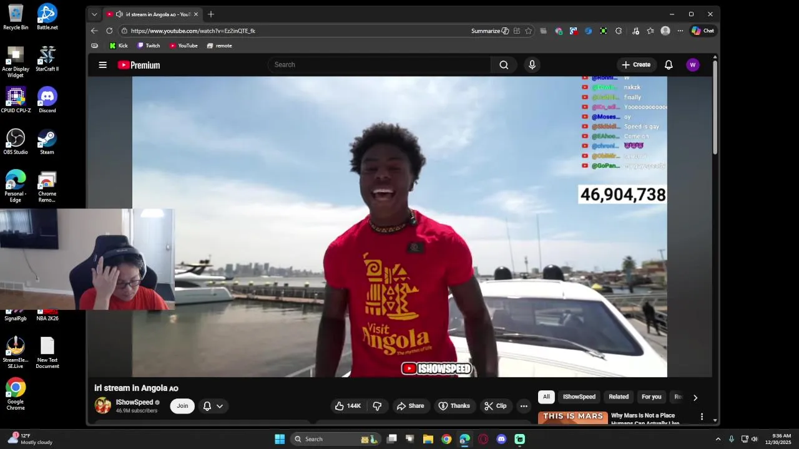Image resolution: width=799 pixels, height=449 pixels.
Task: Open the YouTube guide hamburger menu
Action: coord(103,65)
